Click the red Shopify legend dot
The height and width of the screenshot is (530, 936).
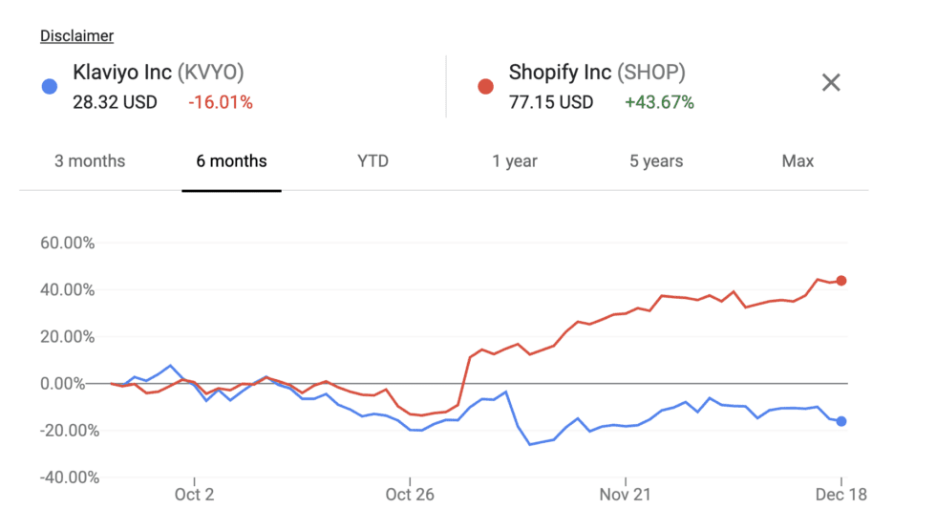click(485, 87)
